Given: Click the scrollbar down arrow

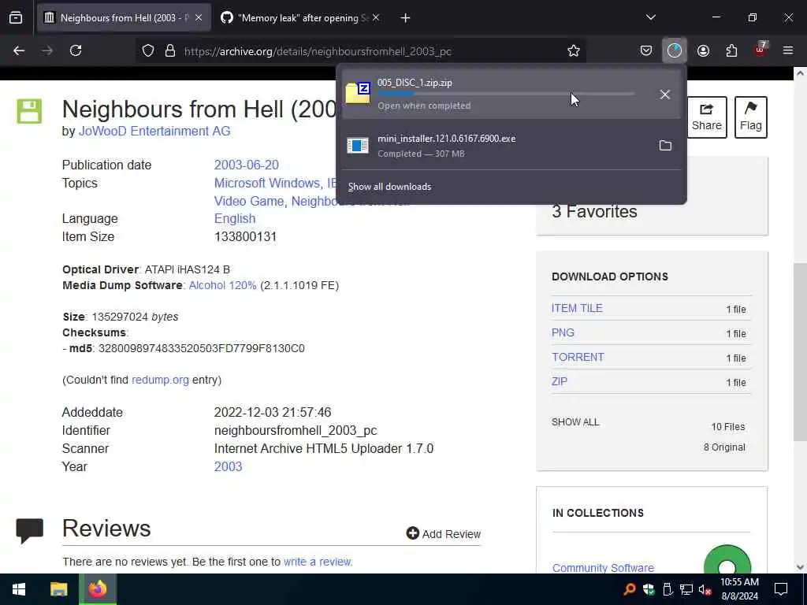Looking at the screenshot, I should (x=800, y=567).
